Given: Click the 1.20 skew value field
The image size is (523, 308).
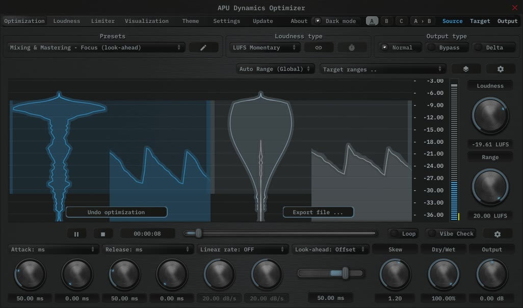Looking at the screenshot, I should pos(395,298).
